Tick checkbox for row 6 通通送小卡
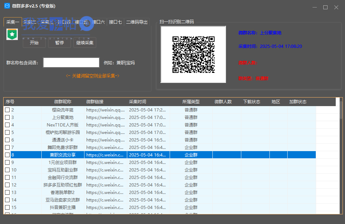345x224 pixels. [7, 140]
